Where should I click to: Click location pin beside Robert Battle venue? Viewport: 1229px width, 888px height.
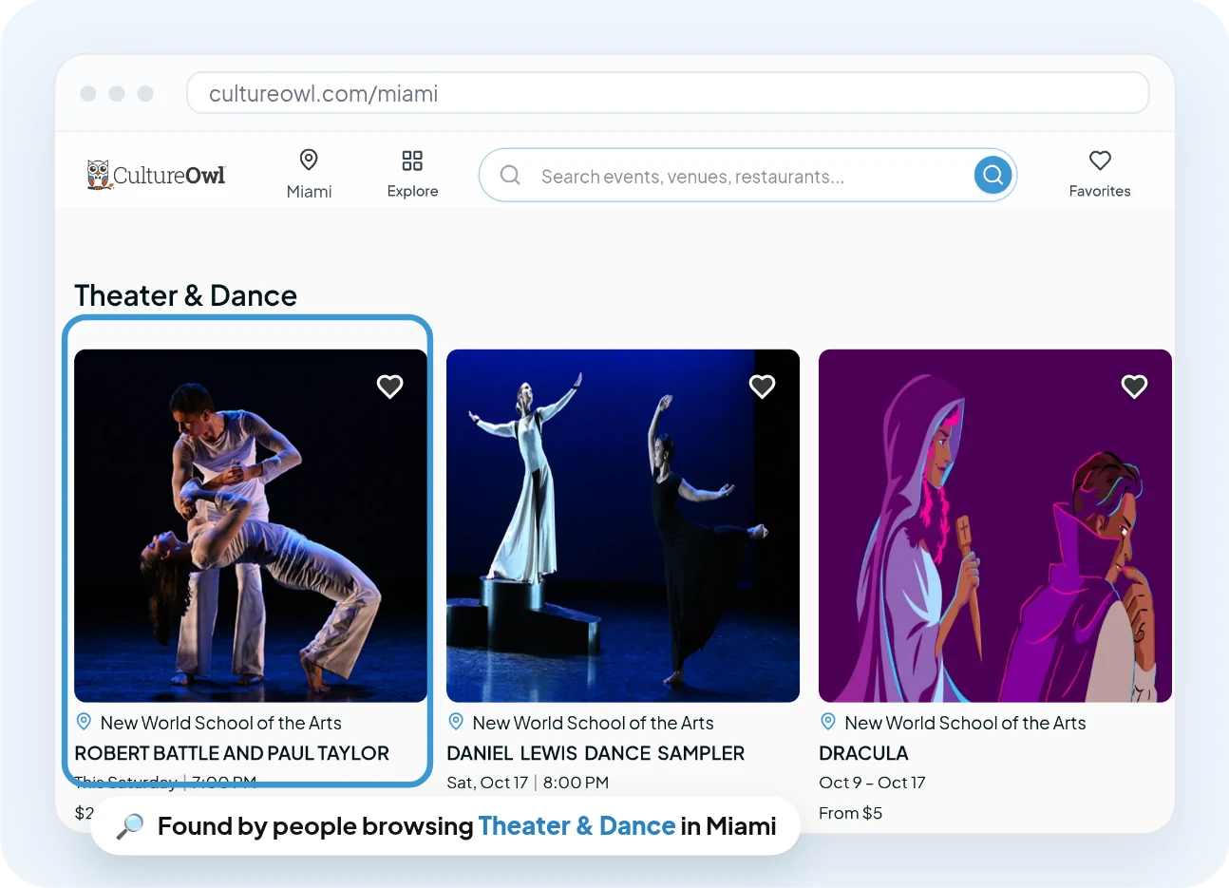pos(84,722)
